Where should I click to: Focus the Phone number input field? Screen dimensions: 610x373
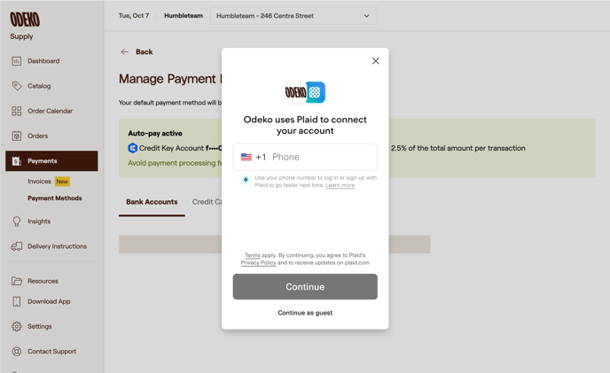point(321,157)
